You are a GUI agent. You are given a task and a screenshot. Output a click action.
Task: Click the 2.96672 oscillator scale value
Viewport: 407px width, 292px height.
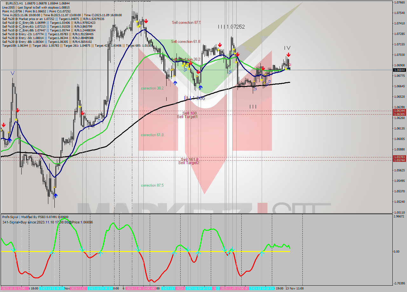[399, 216]
